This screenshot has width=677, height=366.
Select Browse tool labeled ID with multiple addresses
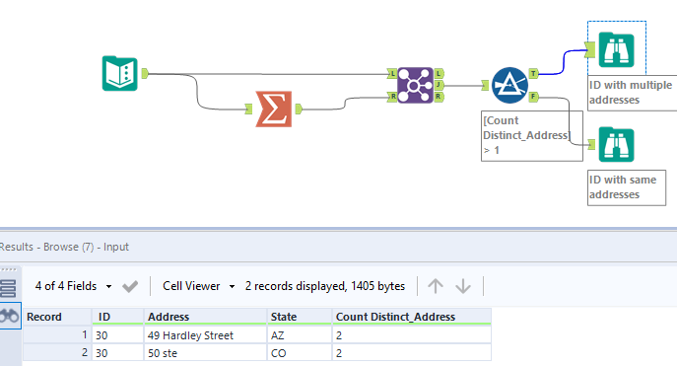tap(617, 50)
